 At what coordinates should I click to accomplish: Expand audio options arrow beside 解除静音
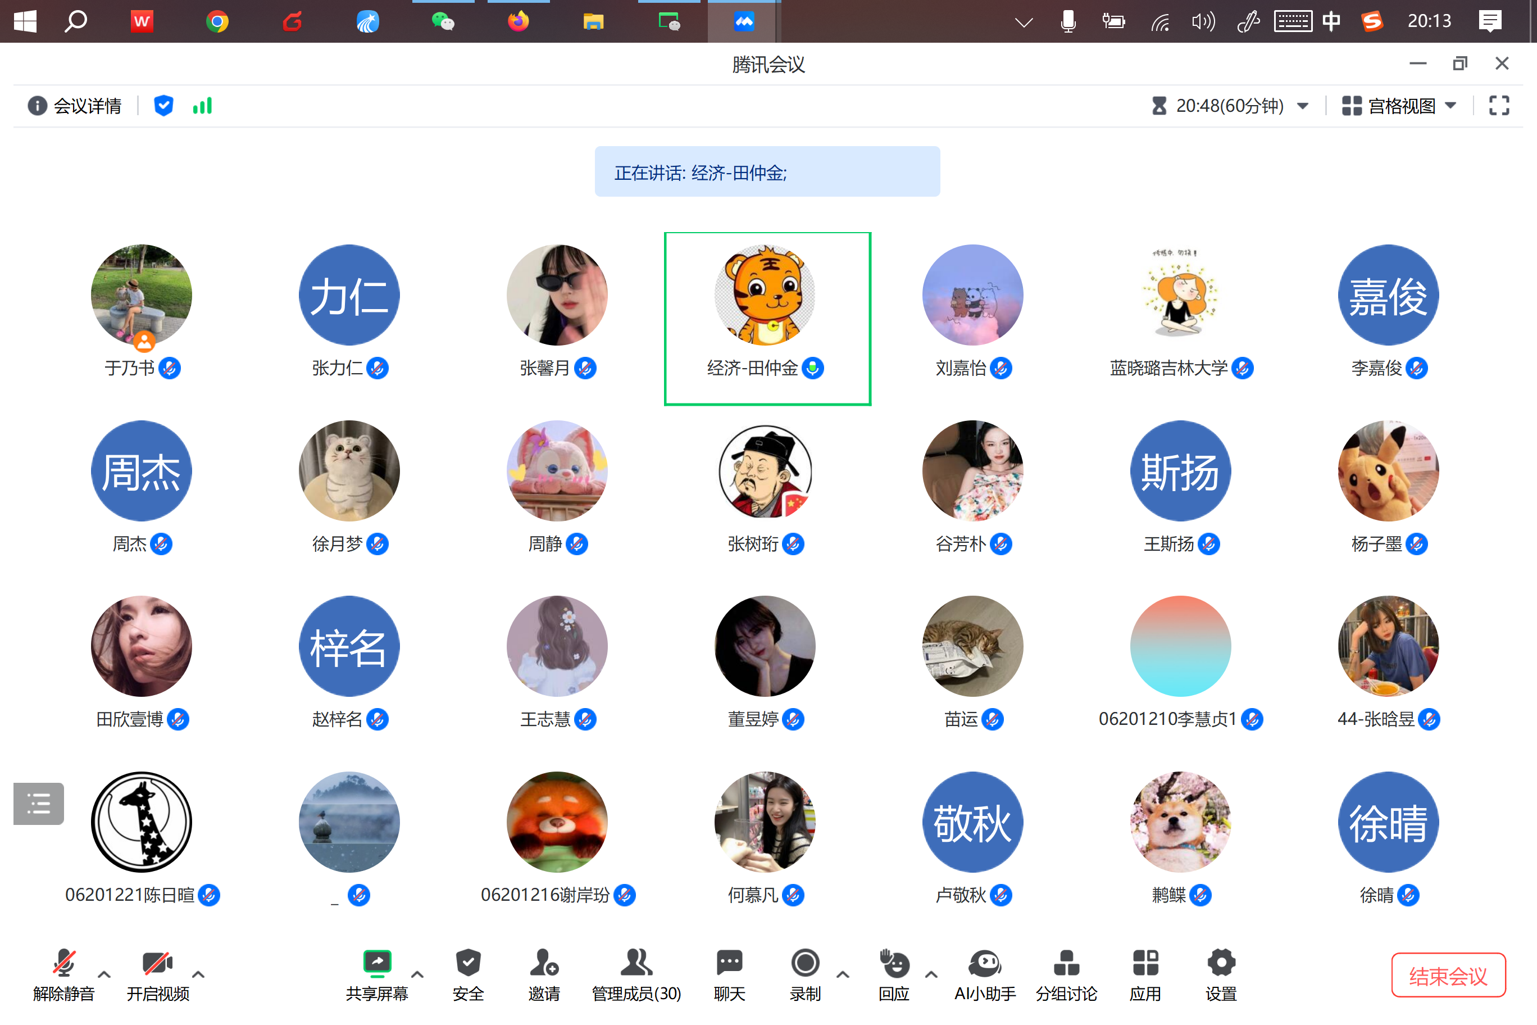(x=104, y=974)
